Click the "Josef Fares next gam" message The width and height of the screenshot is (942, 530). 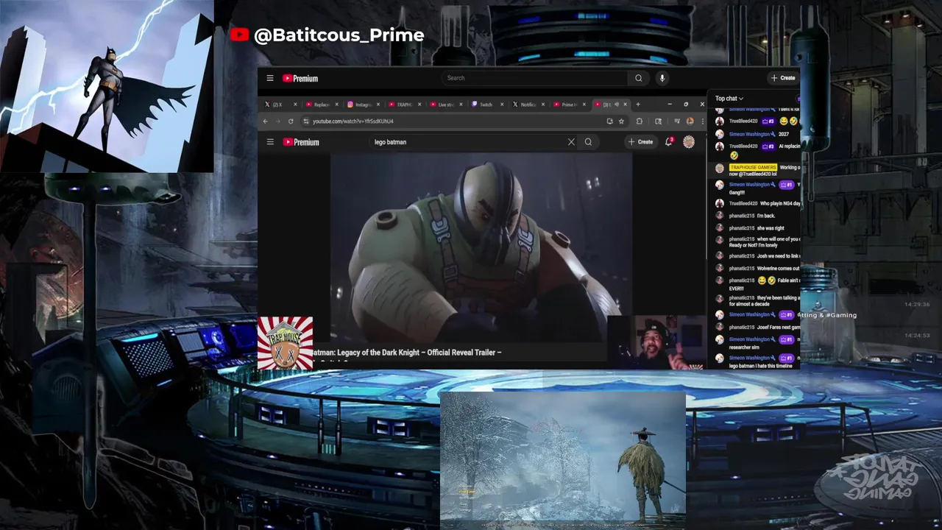[x=778, y=327]
